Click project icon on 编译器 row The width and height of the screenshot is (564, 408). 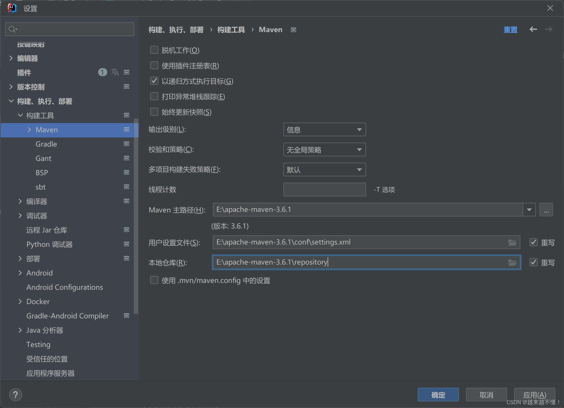(126, 201)
